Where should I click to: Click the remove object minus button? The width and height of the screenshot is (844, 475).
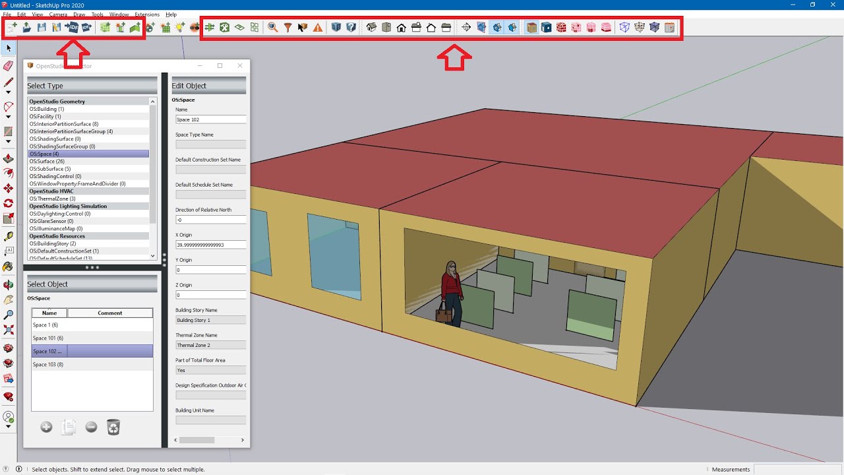coord(91,427)
